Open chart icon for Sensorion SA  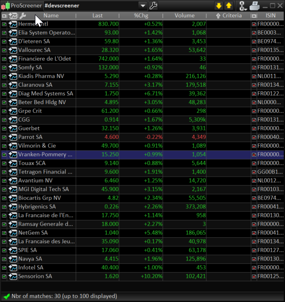pyautogui.click(x=13, y=276)
